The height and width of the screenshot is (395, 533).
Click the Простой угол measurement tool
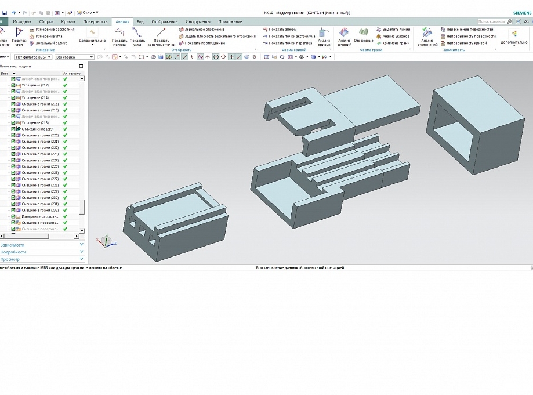19,36
